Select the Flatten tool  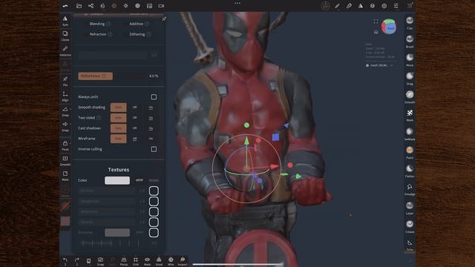[x=410, y=171]
